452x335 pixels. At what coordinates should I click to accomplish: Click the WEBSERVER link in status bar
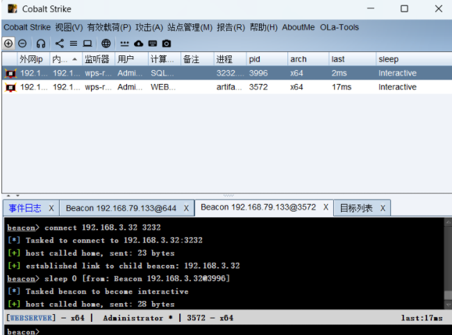click(x=31, y=318)
